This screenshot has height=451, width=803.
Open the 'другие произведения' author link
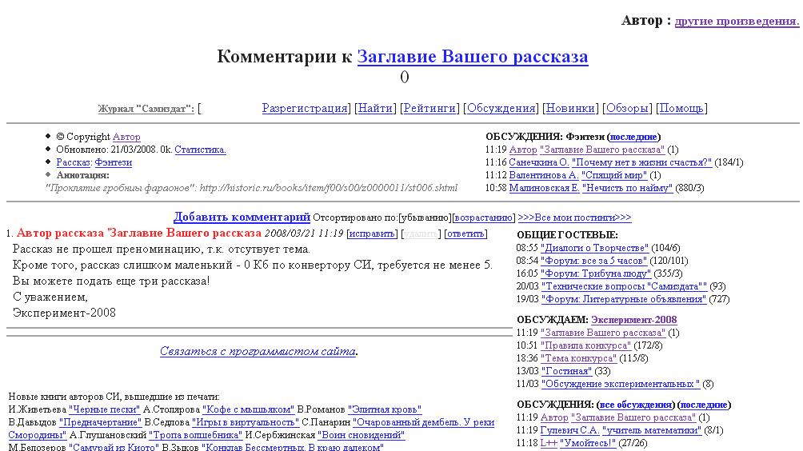click(736, 22)
